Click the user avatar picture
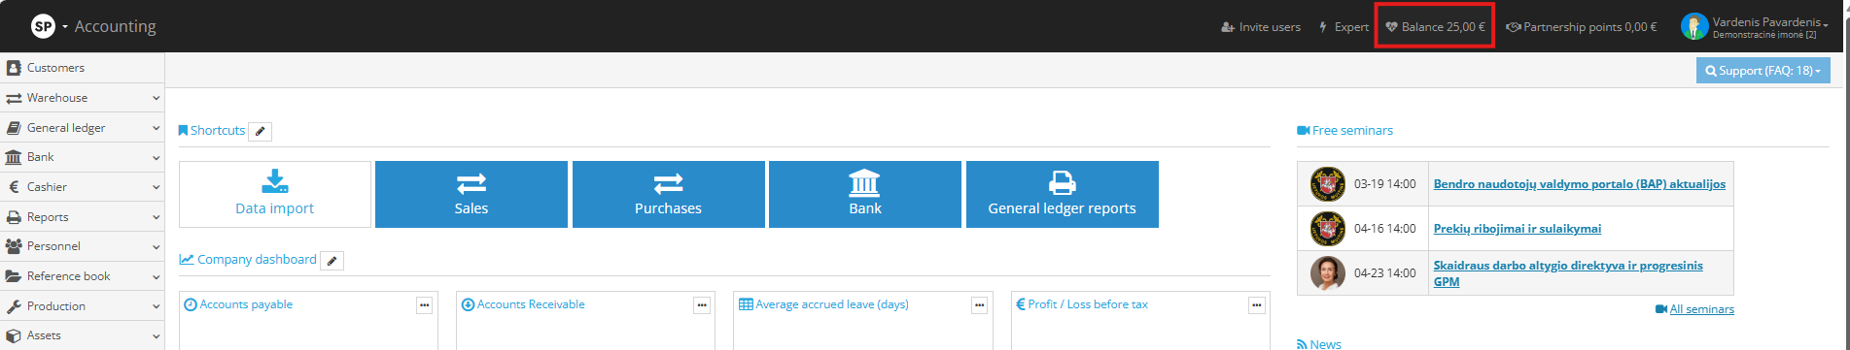This screenshot has width=1850, height=350. point(1694,27)
